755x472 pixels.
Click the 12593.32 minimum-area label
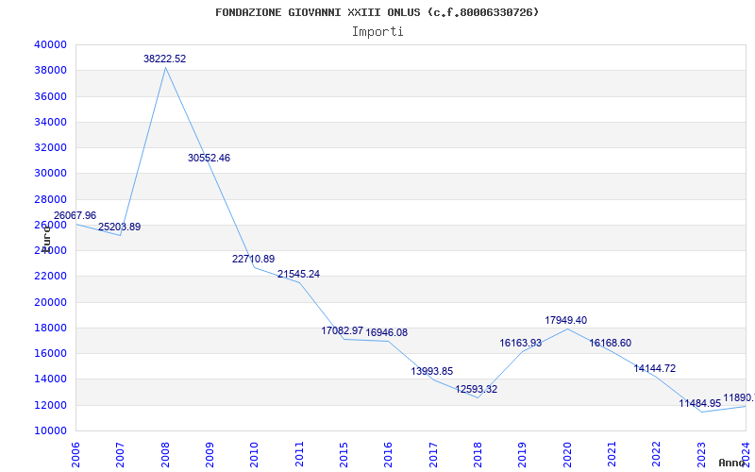[x=477, y=389]
